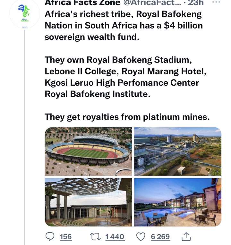
Task: View the 6 269 likes count
Action: coord(160,237)
